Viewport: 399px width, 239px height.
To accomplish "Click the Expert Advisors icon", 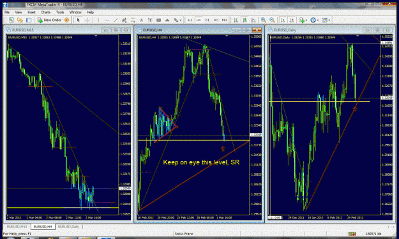I will [66, 20].
